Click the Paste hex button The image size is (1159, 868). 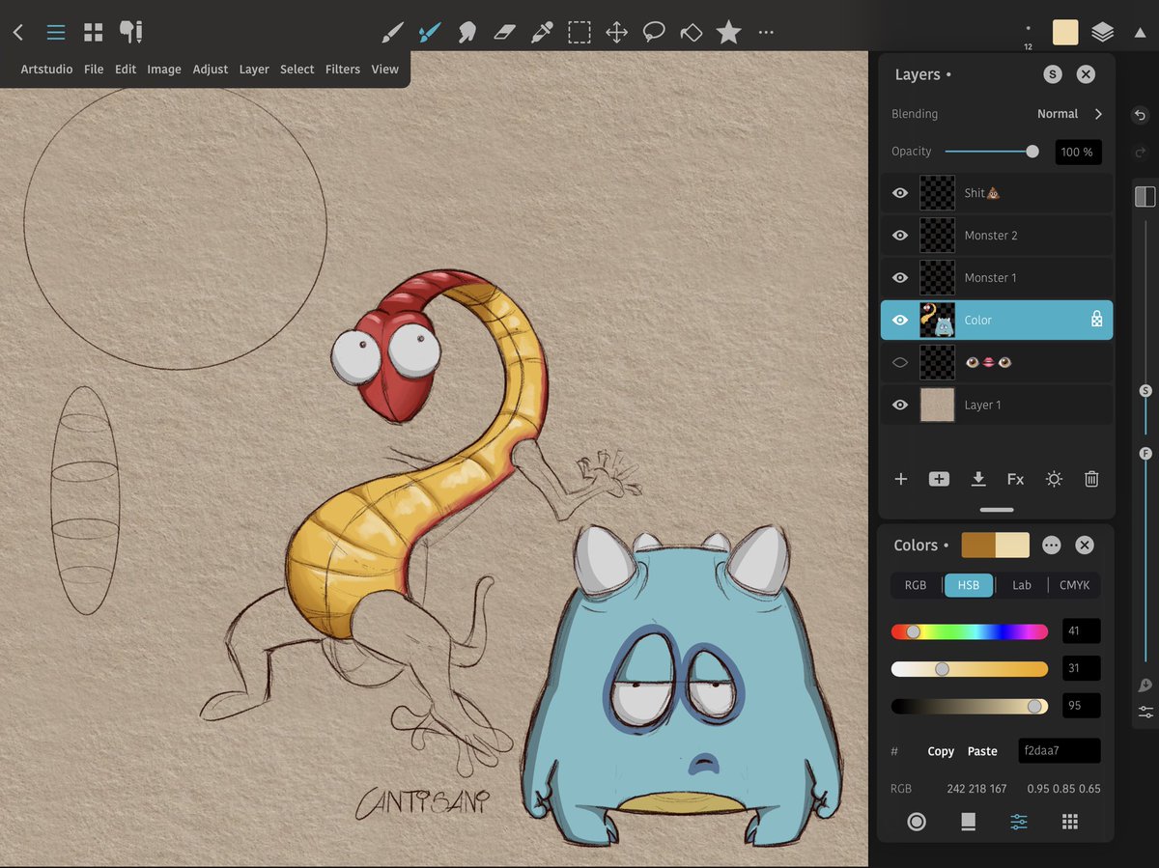(x=982, y=751)
